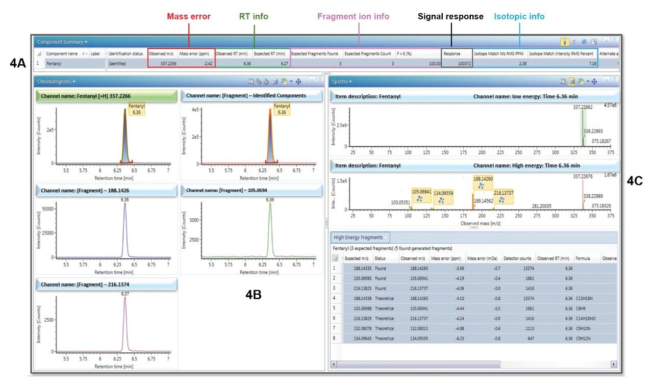
Task: Toggle the highlighted yellow icon in Component Summary toolbar
Action: click(565, 42)
